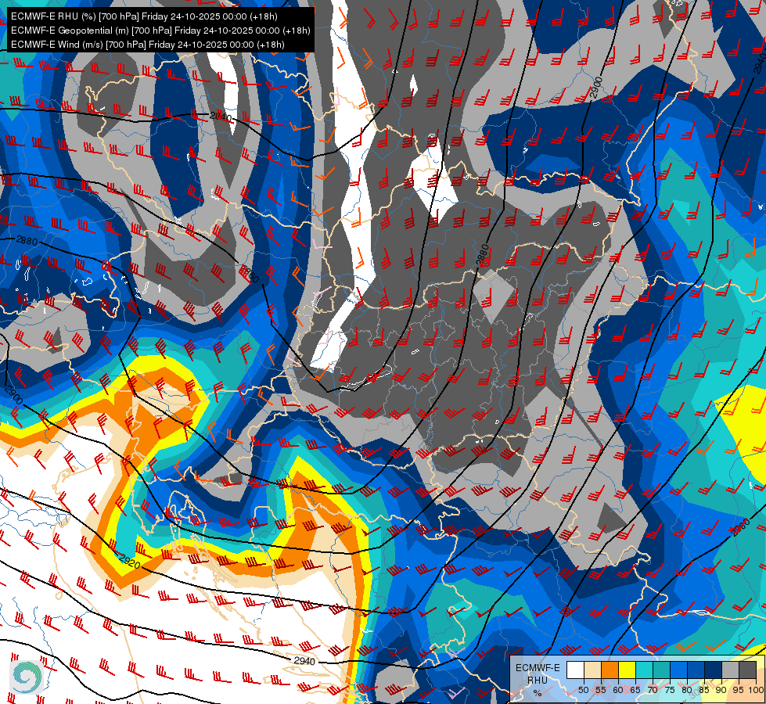Image resolution: width=766 pixels, height=704 pixels.
Task: Click the 2860 geopotential contour label
Action: 249,274
